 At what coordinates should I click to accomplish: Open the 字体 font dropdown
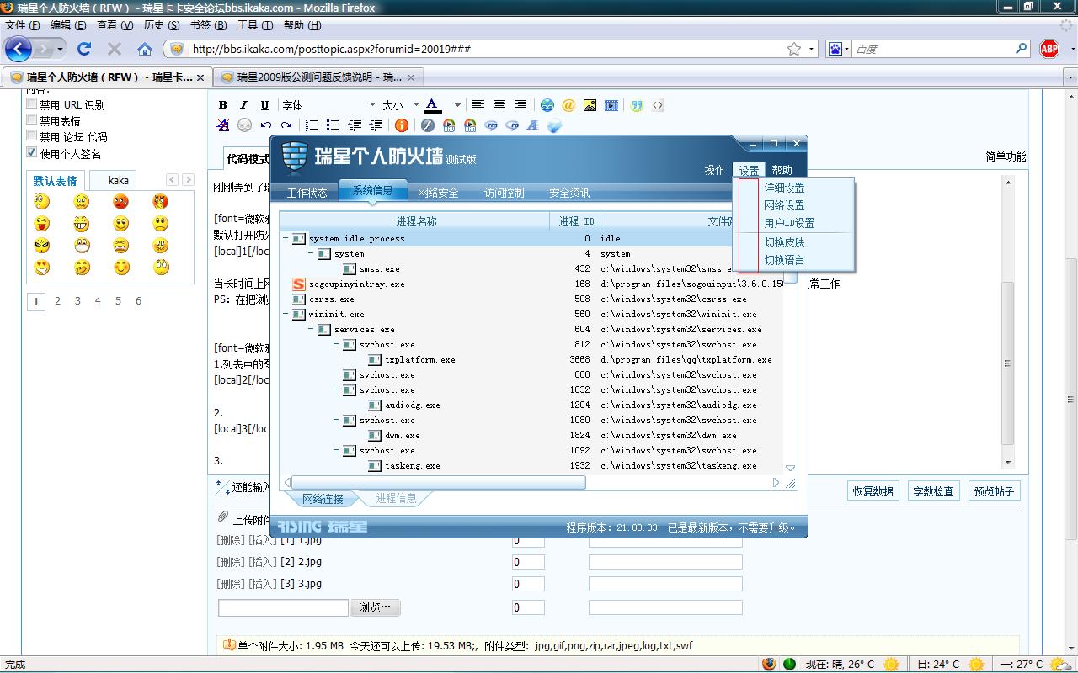(328, 105)
